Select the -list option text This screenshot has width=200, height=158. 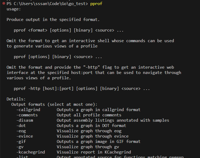pos(22,157)
